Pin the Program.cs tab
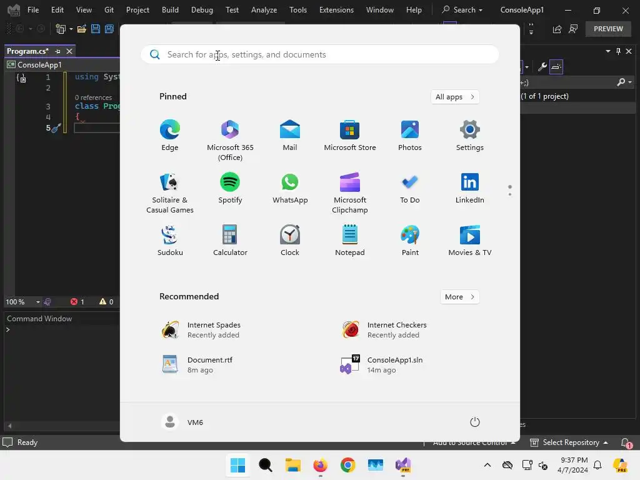Viewport: 640px width, 480px height. click(x=57, y=51)
